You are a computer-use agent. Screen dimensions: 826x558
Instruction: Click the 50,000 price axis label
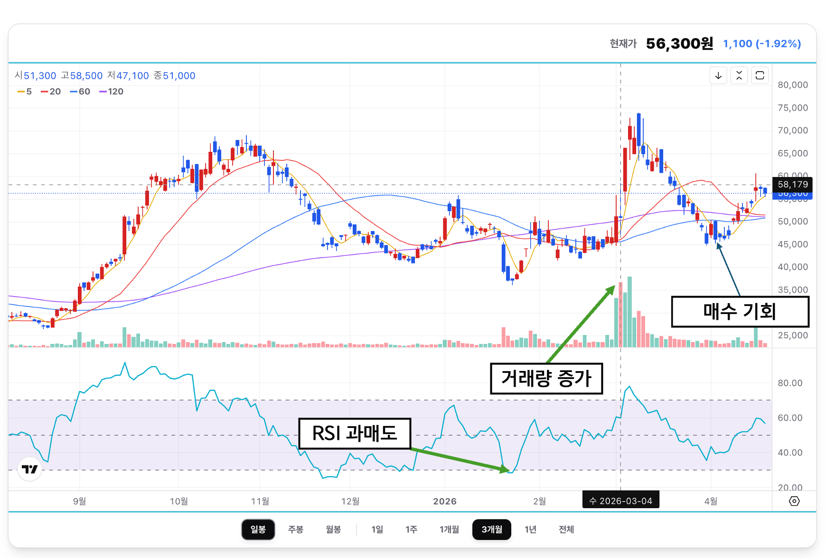(x=793, y=222)
